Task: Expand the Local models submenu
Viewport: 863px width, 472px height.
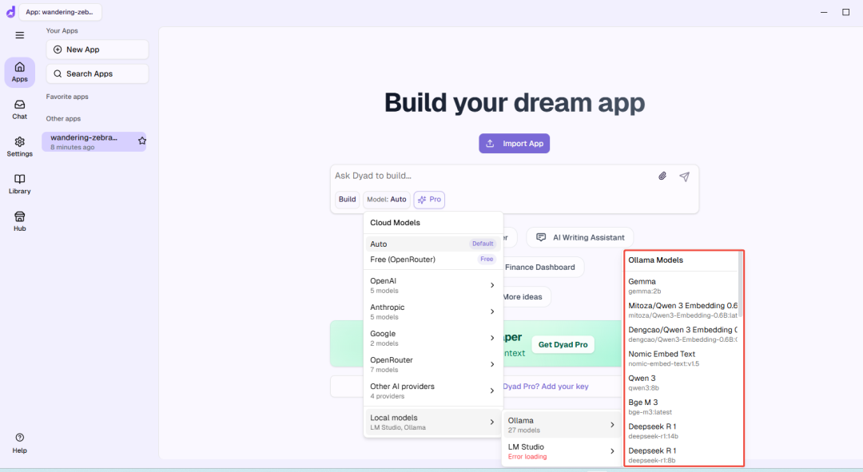Action: (432, 422)
